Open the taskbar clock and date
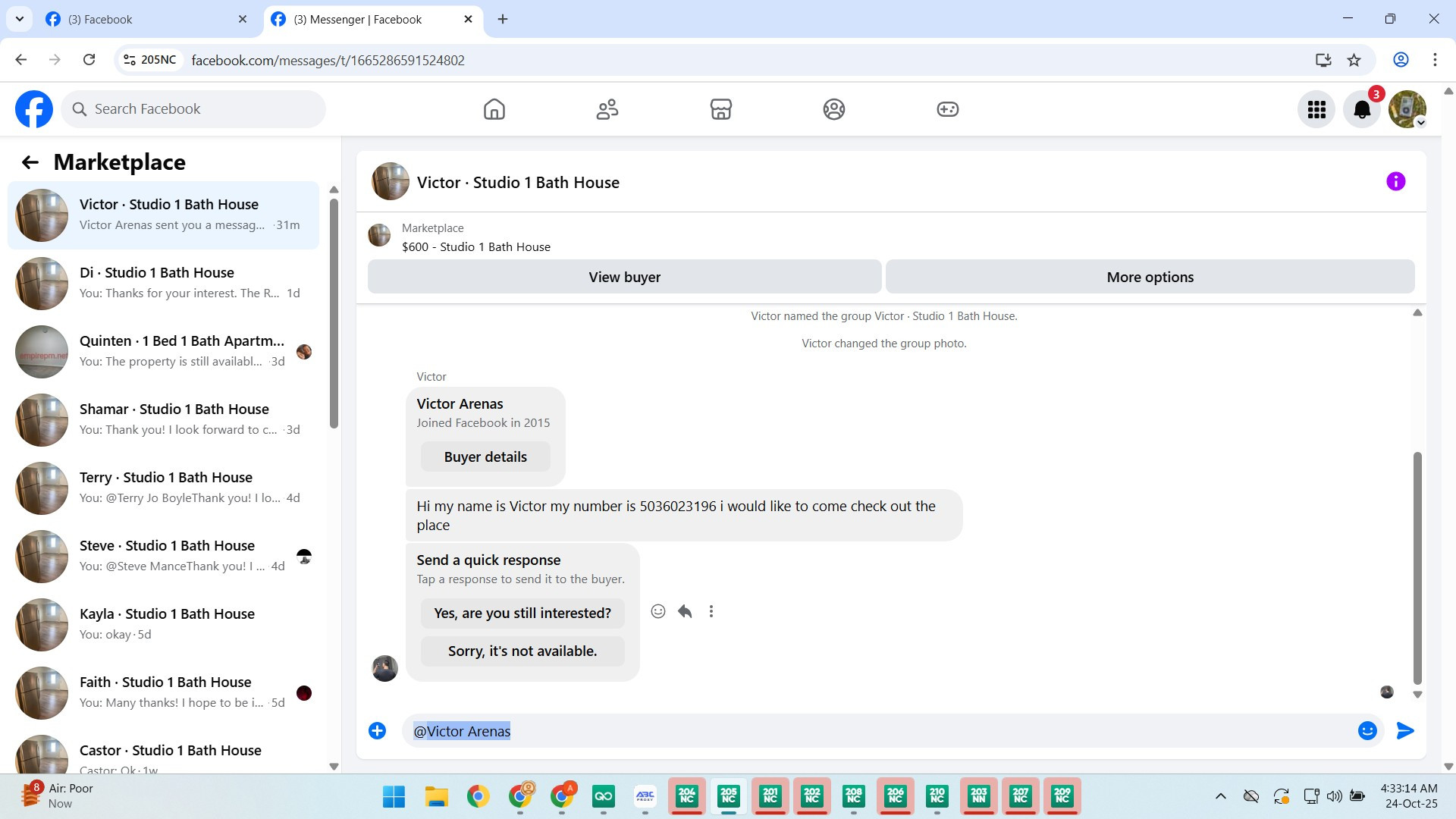The height and width of the screenshot is (819, 1456). tap(1409, 795)
